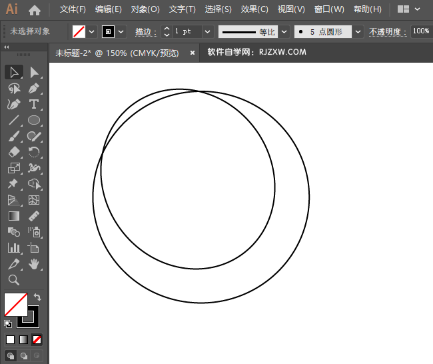Select the Gradient tool

tap(14, 216)
